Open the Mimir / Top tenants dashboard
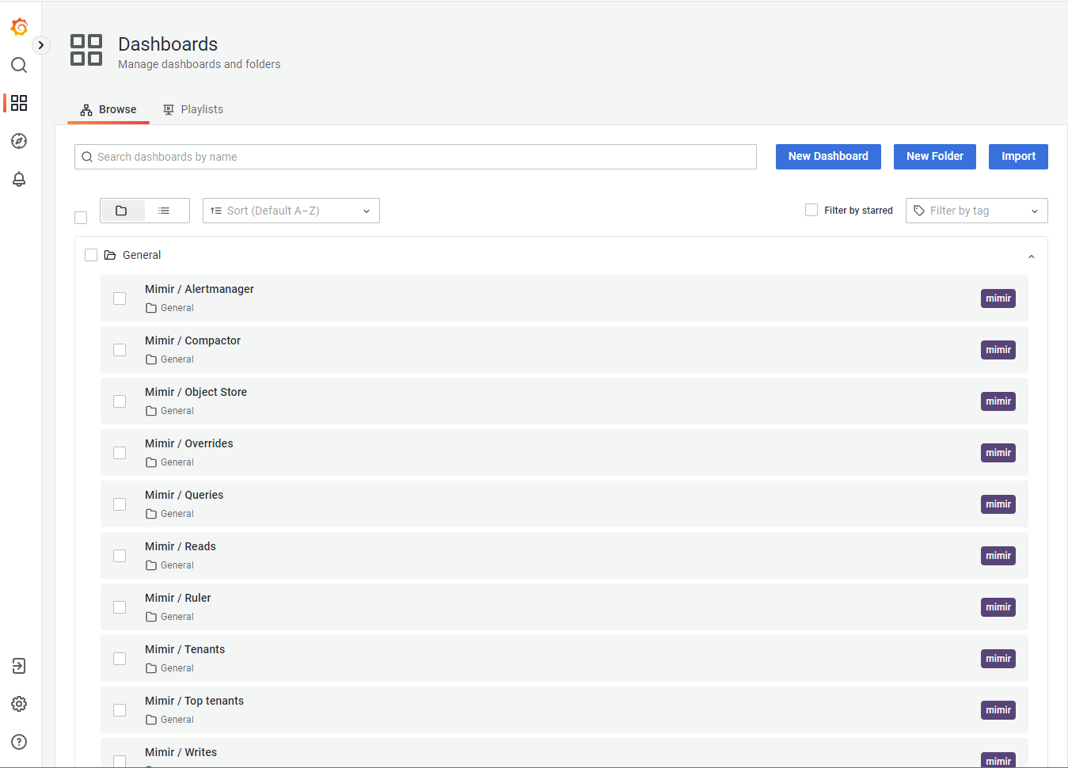The width and height of the screenshot is (1068, 768). [194, 701]
